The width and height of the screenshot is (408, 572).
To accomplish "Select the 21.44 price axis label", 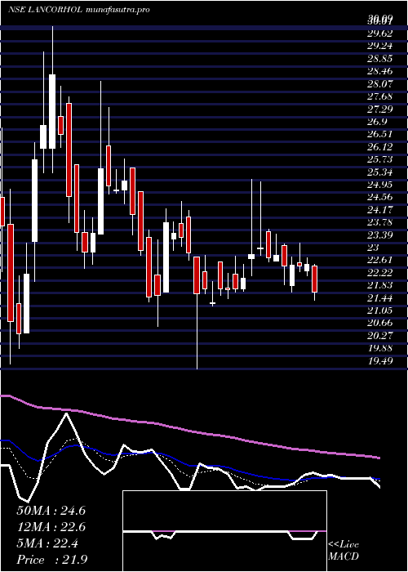I will click(380, 298).
